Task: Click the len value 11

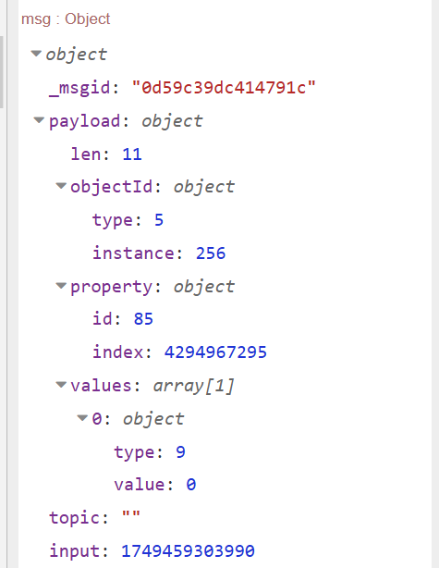Action: click(132, 154)
